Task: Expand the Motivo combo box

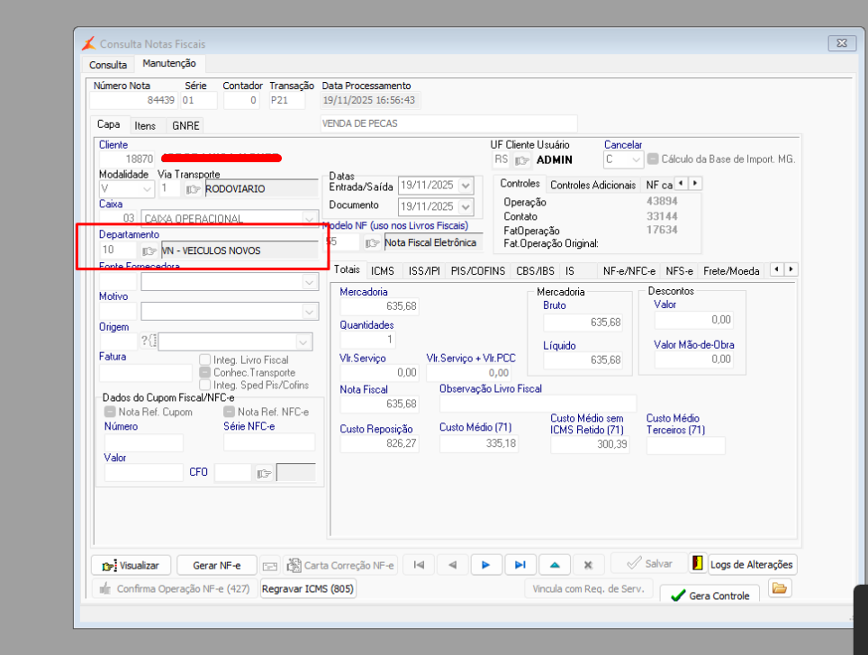Action: pyautogui.click(x=309, y=312)
